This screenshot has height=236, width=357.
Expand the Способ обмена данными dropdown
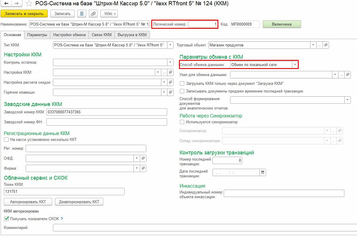point(295,65)
